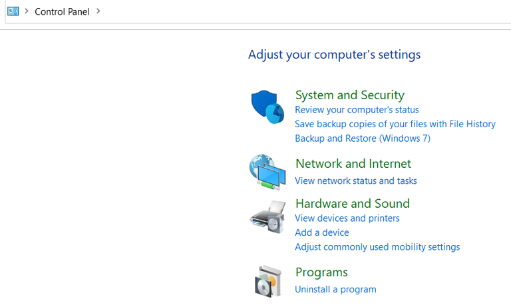511x305 pixels.
Task: Click the Control Panel icon in address bar
Action: click(x=13, y=11)
